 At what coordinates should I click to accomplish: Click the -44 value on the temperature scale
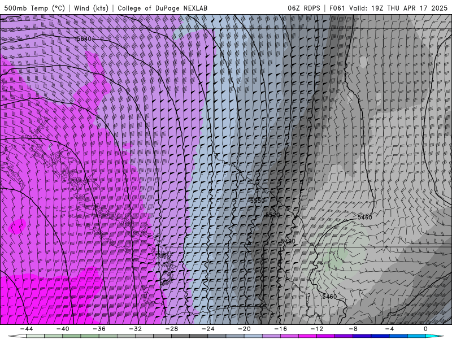point(27,329)
